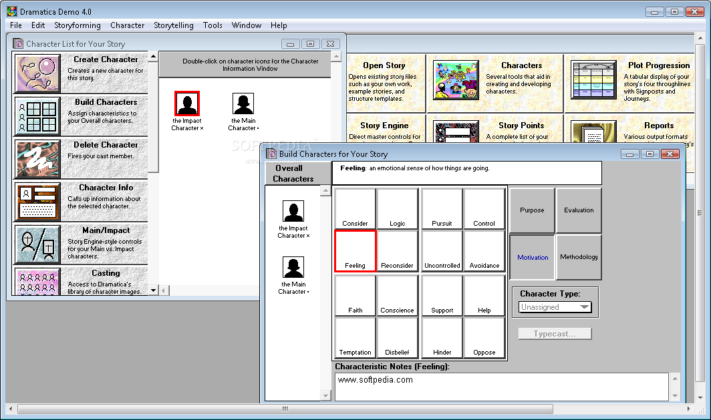Viewport: 711px width, 420px height.
Task: Switch to the Methodology dimension
Action: pyautogui.click(x=579, y=257)
